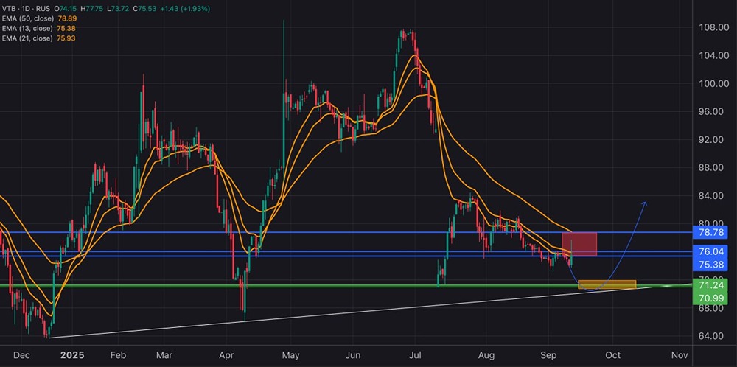Click the 75.38 blue price label on axis

[710, 265]
